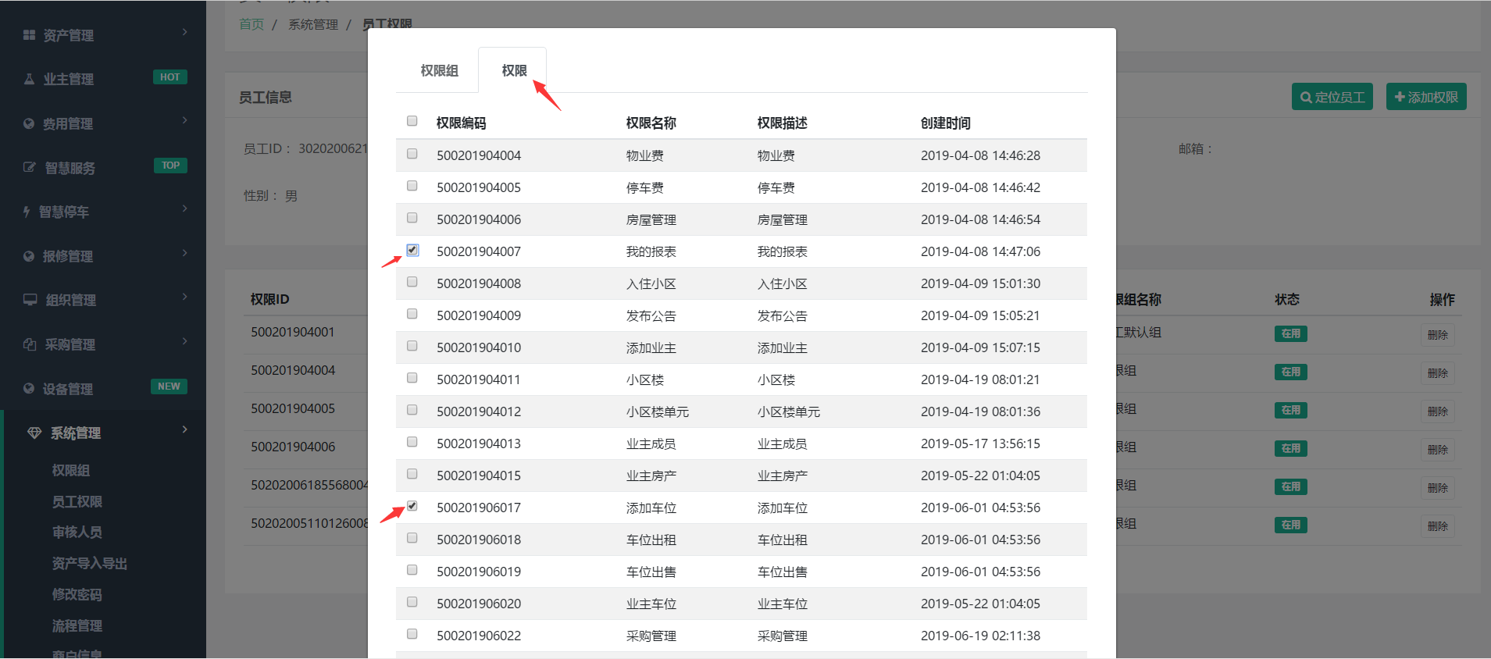
Task: Click the 智慧服务 edit icon
Action: coord(30,167)
